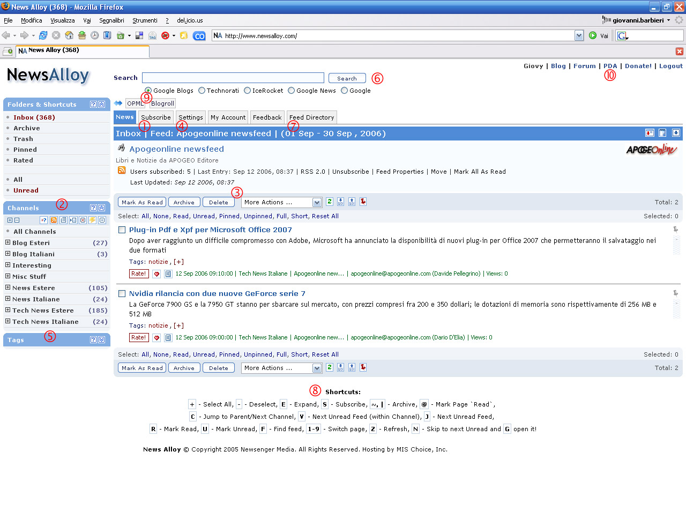
Task: Click the help icon in Folders & Shortcuts header
Action: tap(93, 105)
